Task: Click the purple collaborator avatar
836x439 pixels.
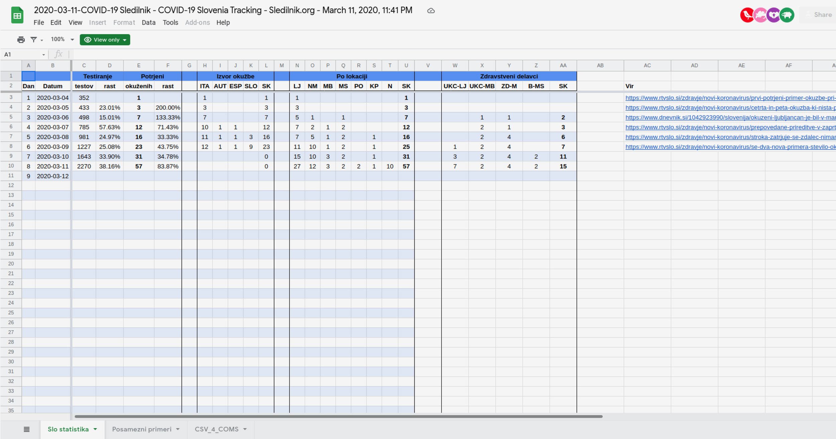Action: click(x=773, y=15)
